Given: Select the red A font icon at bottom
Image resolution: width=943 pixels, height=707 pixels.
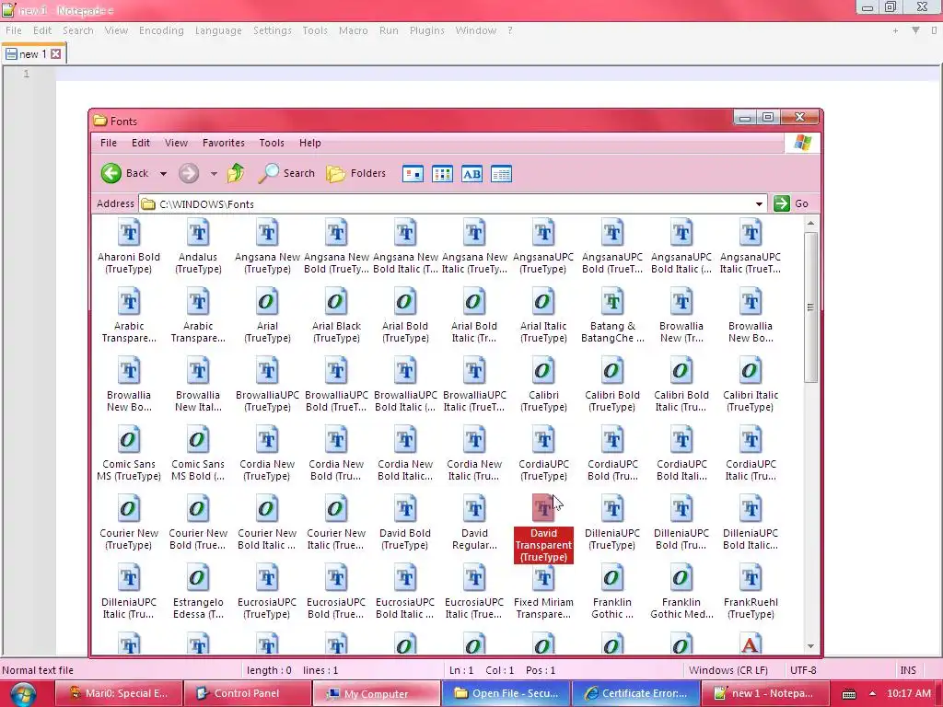Looking at the screenshot, I should tap(751, 643).
